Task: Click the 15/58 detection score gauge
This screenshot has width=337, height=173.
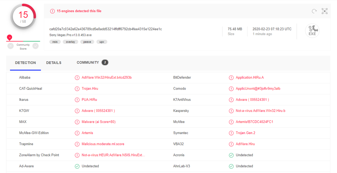Action: [23, 17]
